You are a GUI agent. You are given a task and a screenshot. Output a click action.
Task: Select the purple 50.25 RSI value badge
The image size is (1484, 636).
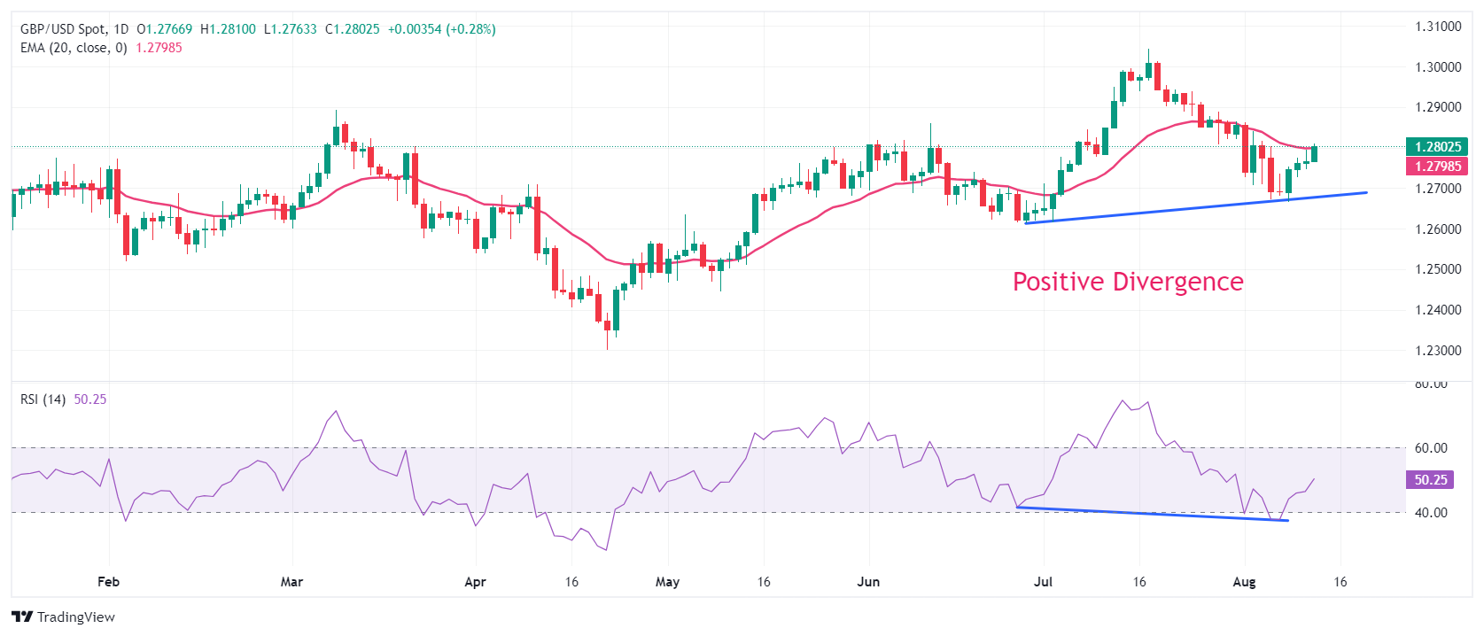(x=1430, y=480)
